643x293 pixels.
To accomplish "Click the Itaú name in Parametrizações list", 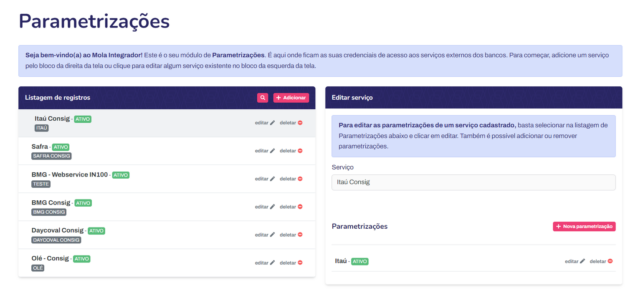I will coord(341,261).
